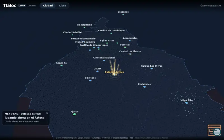This screenshot has height=140, width=224.
Task: Open the 'Hecho en CDMX/London por Martin' link
Action: [x=151, y=138]
